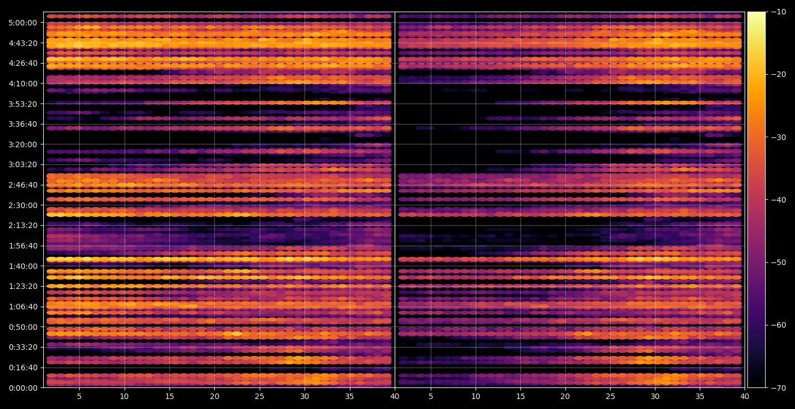Select the −30 colorbar value
The width and height of the screenshot is (795, 409).
point(778,137)
